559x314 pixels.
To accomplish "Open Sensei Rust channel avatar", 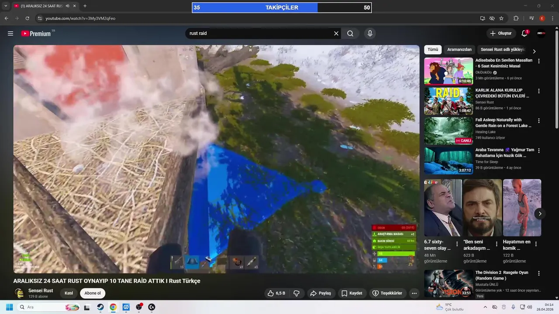I will pyautogui.click(x=19, y=293).
